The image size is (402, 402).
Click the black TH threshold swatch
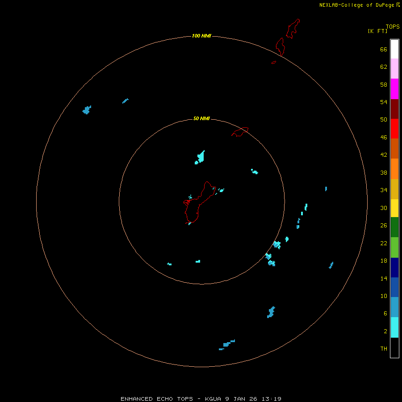394,348
